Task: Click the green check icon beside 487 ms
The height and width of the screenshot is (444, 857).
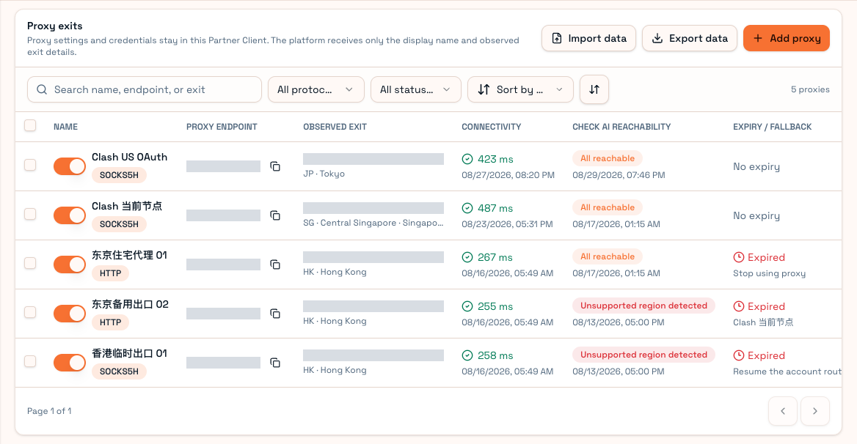Action: pyautogui.click(x=467, y=208)
